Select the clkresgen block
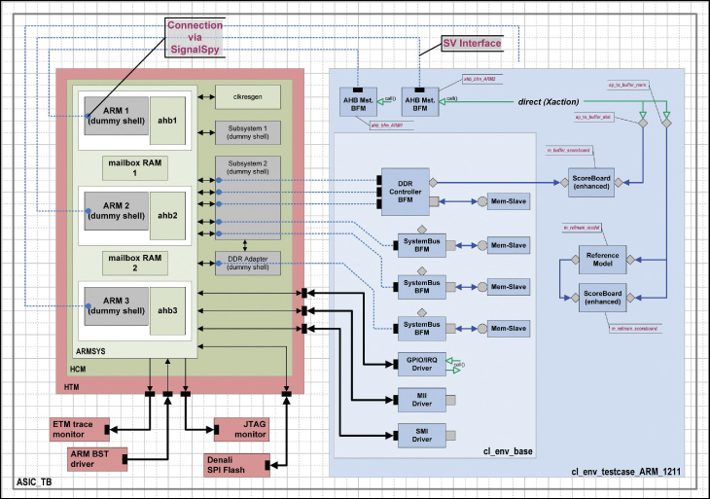710x499 pixels. pos(248,97)
